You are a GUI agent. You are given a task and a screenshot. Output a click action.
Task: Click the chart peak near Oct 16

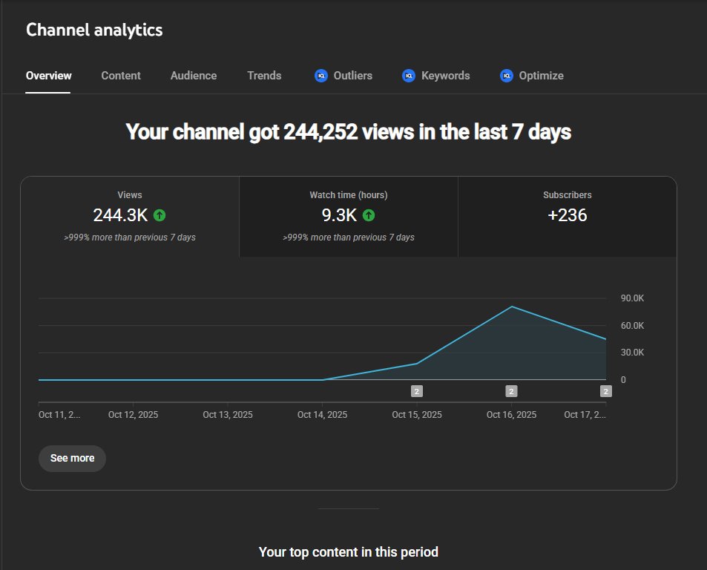(x=512, y=306)
